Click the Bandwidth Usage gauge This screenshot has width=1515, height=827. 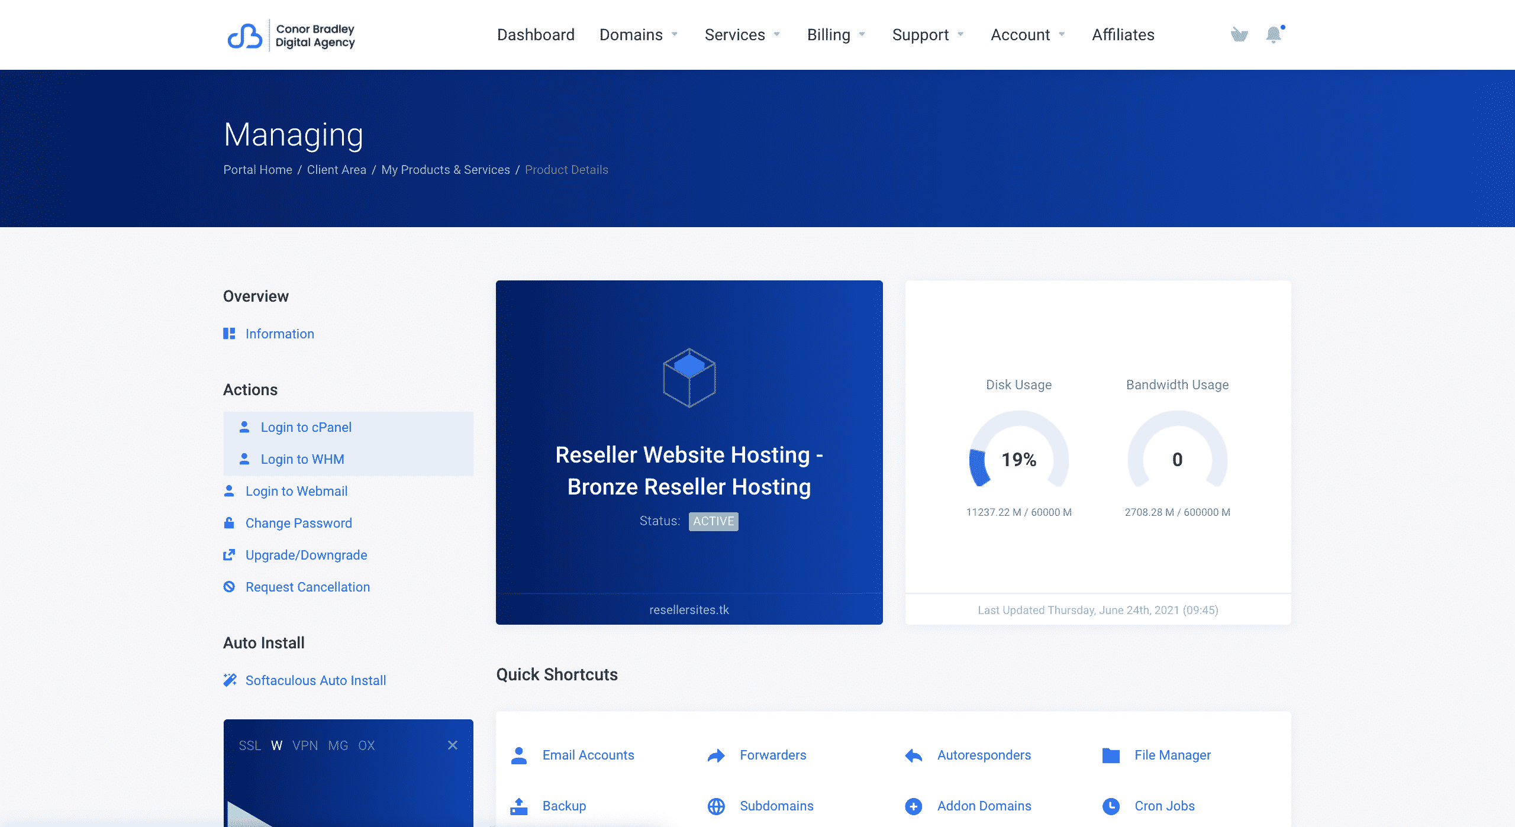point(1177,450)
